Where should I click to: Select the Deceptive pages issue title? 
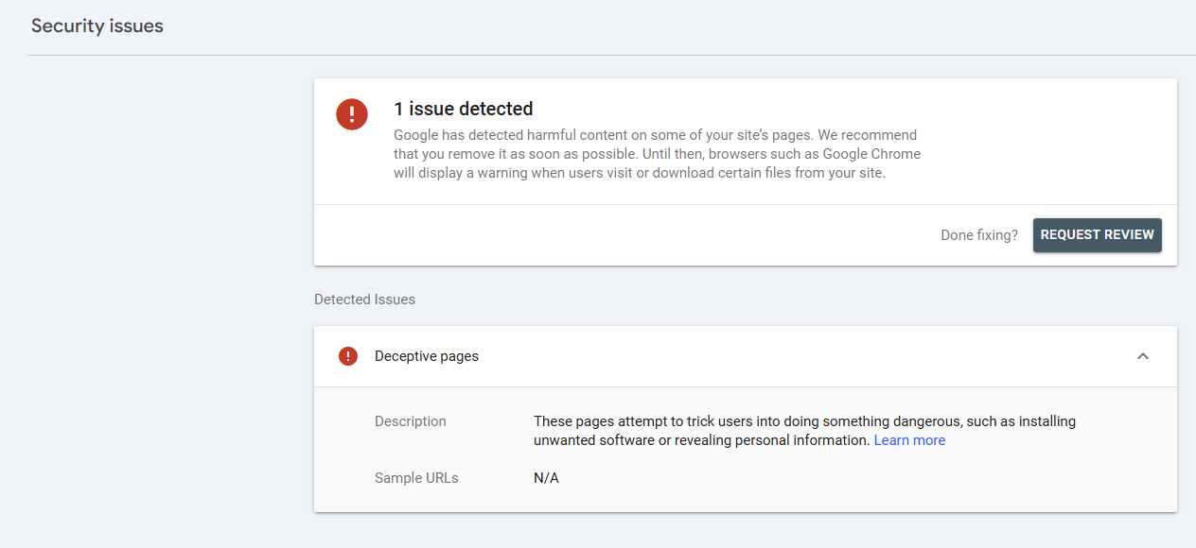coord(427,356)
